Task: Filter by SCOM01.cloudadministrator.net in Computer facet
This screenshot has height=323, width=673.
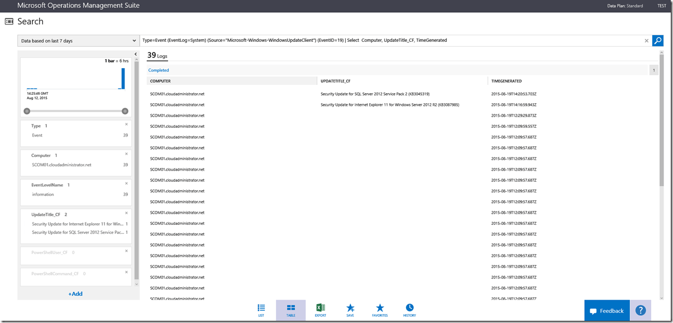Action: 61,165
